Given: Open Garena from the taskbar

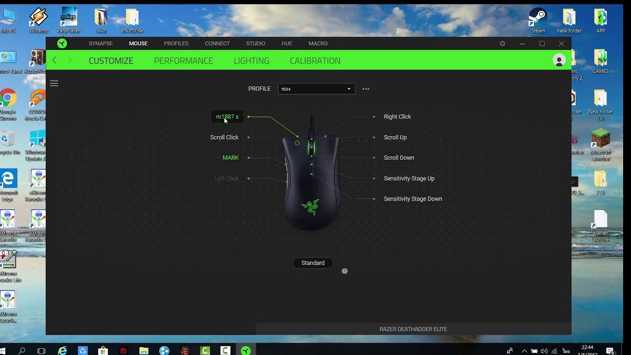Looking at the screenshot, I should coord(123,351).
